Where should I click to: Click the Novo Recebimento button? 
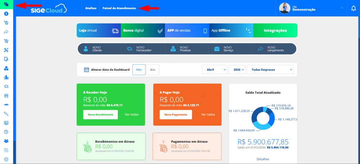pyautogui.click(x=101, y=115)
